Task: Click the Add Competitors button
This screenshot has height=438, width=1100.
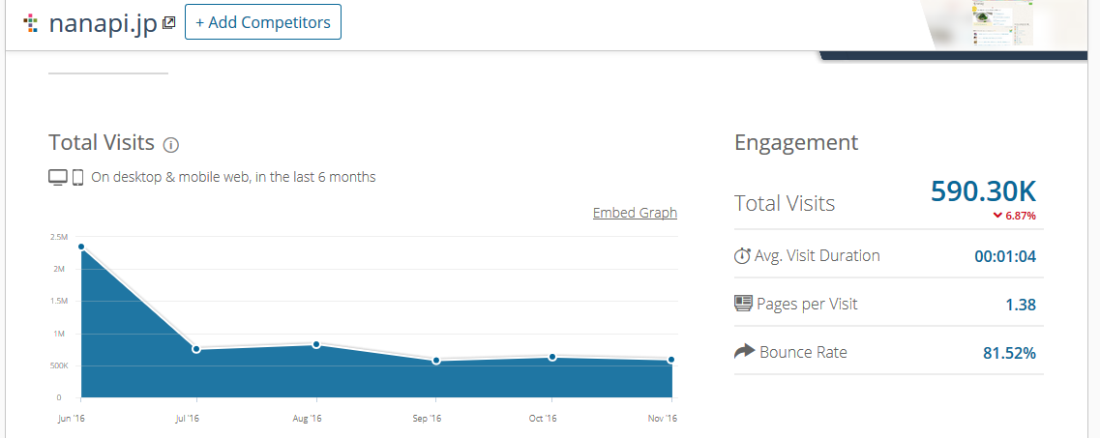Action: (x=263, y=22)
